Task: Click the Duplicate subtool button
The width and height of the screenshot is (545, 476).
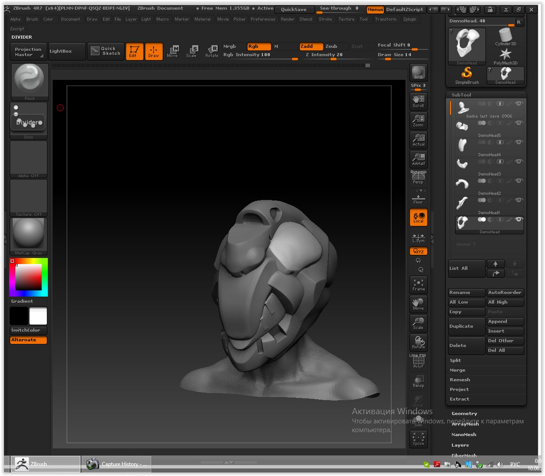Action: pyautogui.click(x=466, y=326)
